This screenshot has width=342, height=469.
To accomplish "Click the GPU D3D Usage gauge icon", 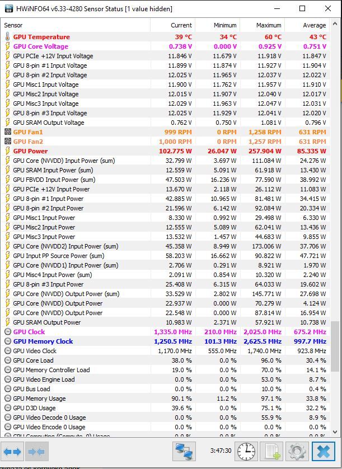I will click(8, 408).
